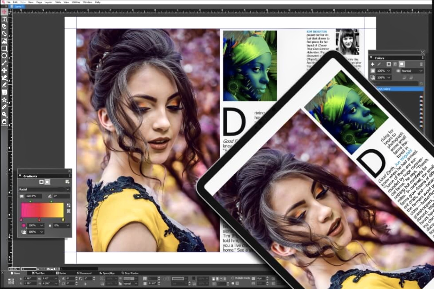Open the File menu
Viewport: 434px width, 289px height.
pyautogui.click(x=9, y=2)
